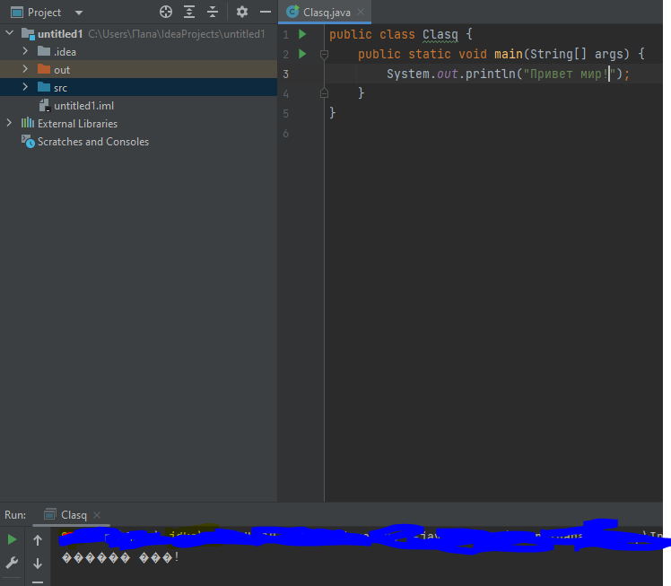Hide the Project panel with minus icon
671x586 pixels.
tap(266, 12)
